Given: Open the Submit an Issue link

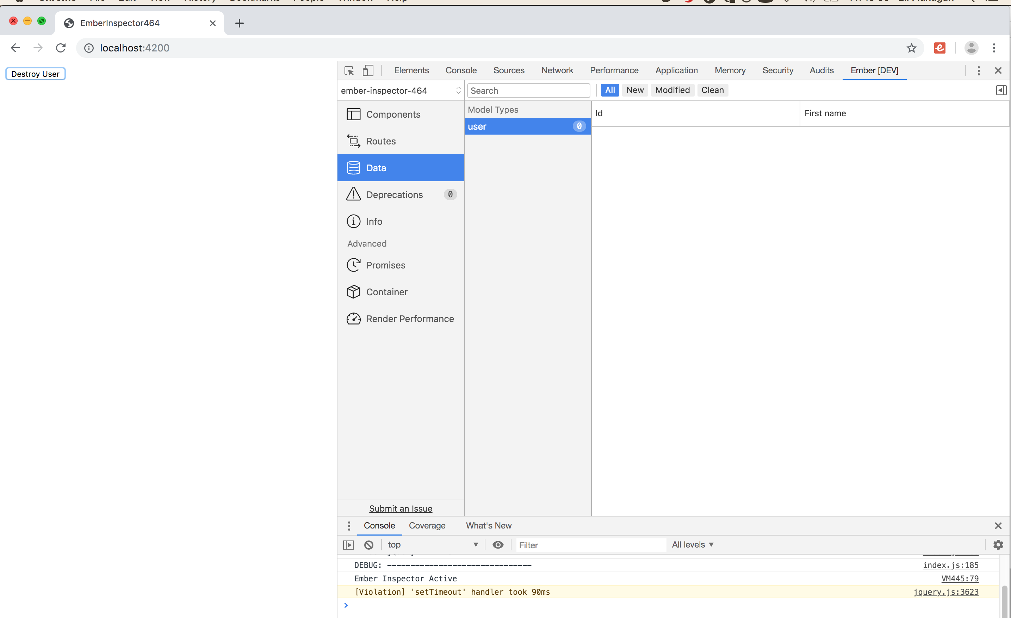Looking at the screenshot, I should (x=401, y=508).
